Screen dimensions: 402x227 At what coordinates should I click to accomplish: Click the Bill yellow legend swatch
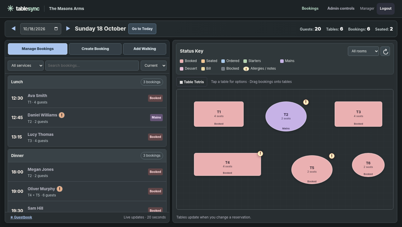[203, 69]
